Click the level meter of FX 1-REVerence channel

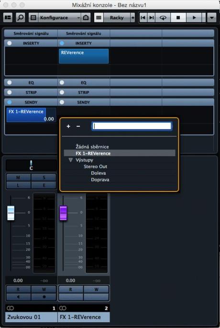(97, 233)
